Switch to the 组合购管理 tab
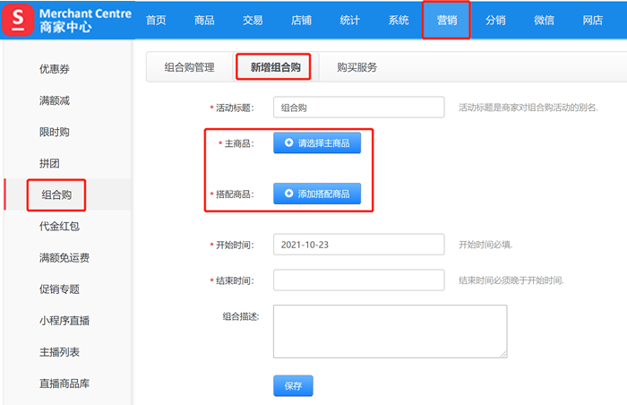Screen dimensions: 627x405 [189, 66]
